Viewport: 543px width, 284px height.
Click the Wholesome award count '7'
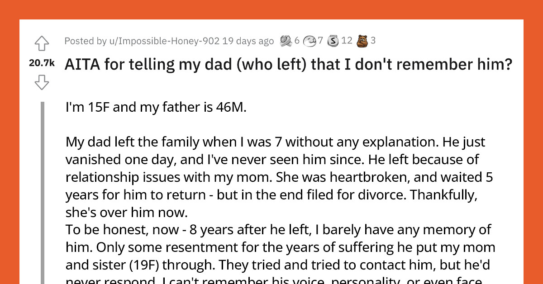click(x=321, y=40)
